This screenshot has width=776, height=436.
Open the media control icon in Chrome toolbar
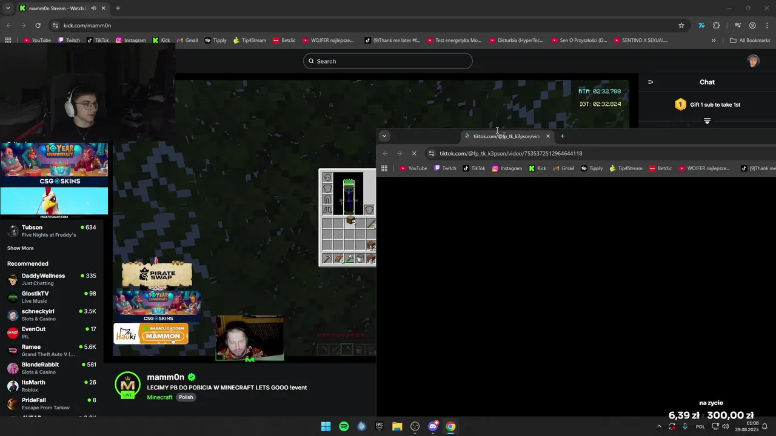tap(738, 25)
